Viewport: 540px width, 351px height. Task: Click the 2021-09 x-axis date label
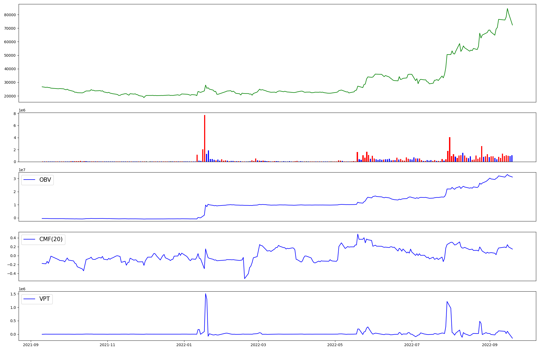(x=31, y=345)
